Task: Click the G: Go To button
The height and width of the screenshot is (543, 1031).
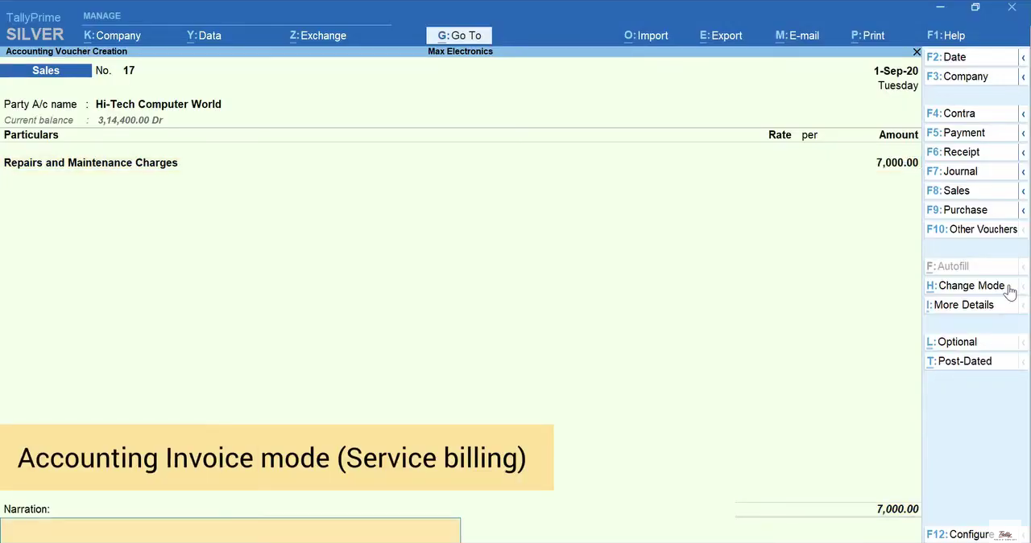Action: (459, 35)
